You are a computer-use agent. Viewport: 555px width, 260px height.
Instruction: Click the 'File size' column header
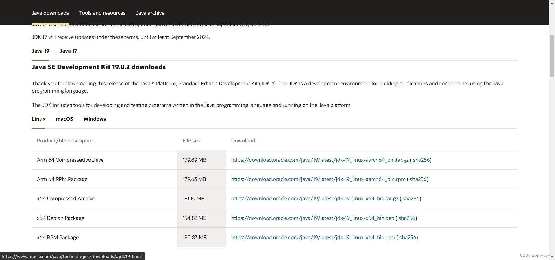click(x=192, y=141)
